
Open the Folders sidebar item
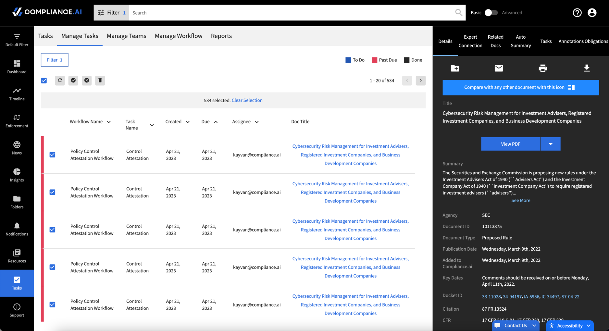click(x=17, y=202)
